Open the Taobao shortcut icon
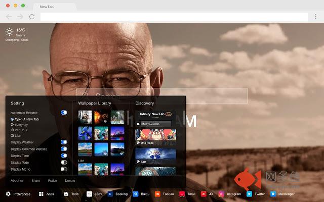324x202 pixels. [157, 194]
